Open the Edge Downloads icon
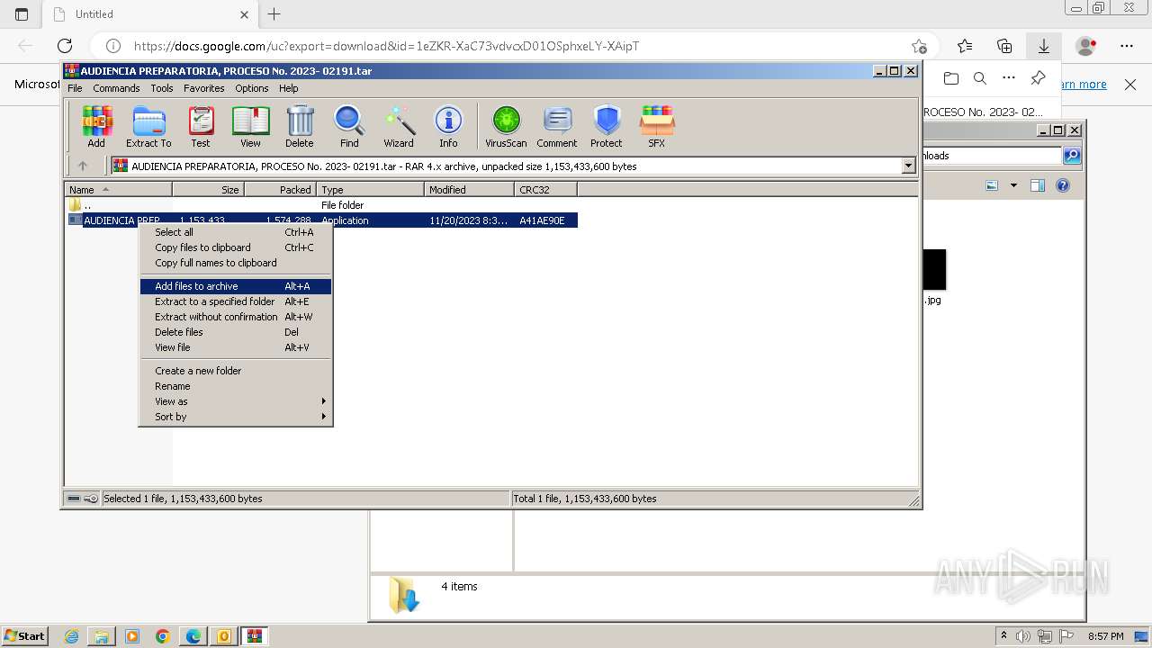Viewport: 1152px width, 648px height. pos(1044,46)
